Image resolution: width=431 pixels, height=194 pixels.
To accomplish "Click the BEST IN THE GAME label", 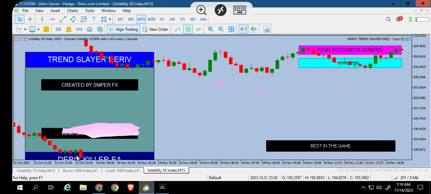I will click(x=331, y=146).
